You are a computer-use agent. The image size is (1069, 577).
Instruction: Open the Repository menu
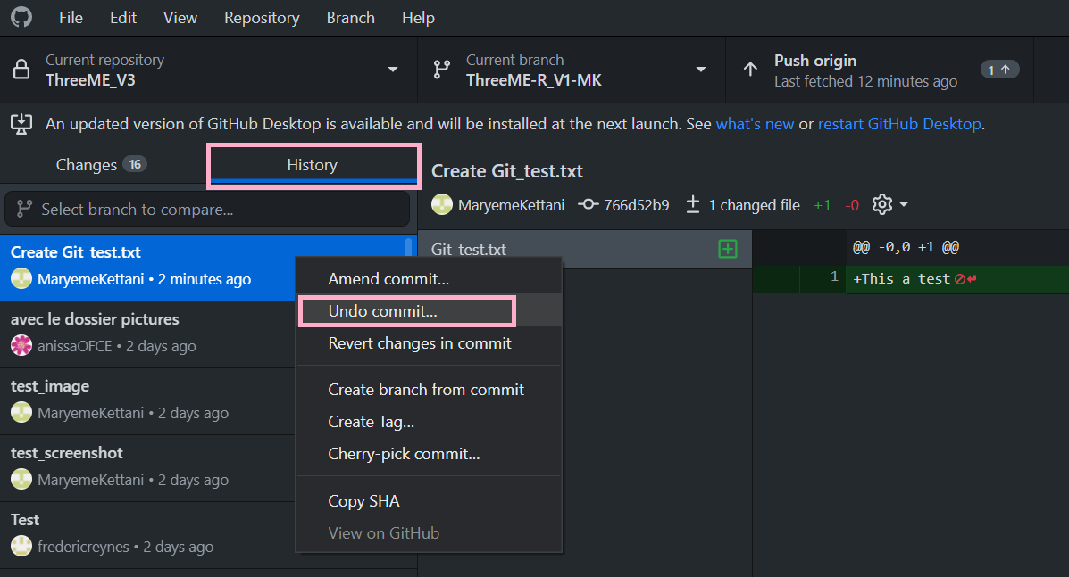click(x=262, y=18)
